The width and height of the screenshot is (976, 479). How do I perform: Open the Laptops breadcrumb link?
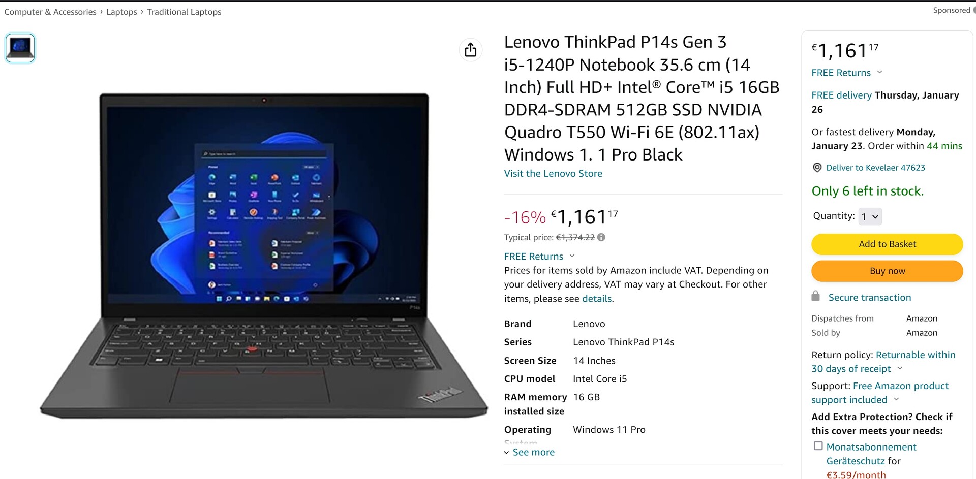click(121, 12)
